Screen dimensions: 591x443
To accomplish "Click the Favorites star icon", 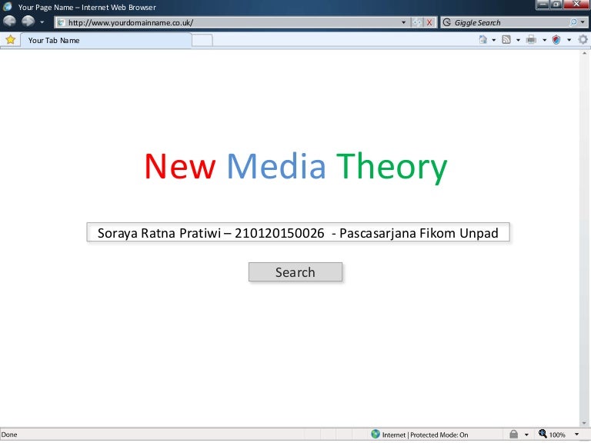I will (x=10, y=39).
